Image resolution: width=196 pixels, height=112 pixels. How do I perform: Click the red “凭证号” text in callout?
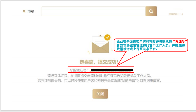pyautogui.click(x=180, y=42)
